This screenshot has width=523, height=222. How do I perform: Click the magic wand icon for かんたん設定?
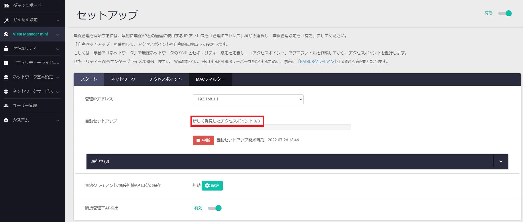tap(6, 20)
